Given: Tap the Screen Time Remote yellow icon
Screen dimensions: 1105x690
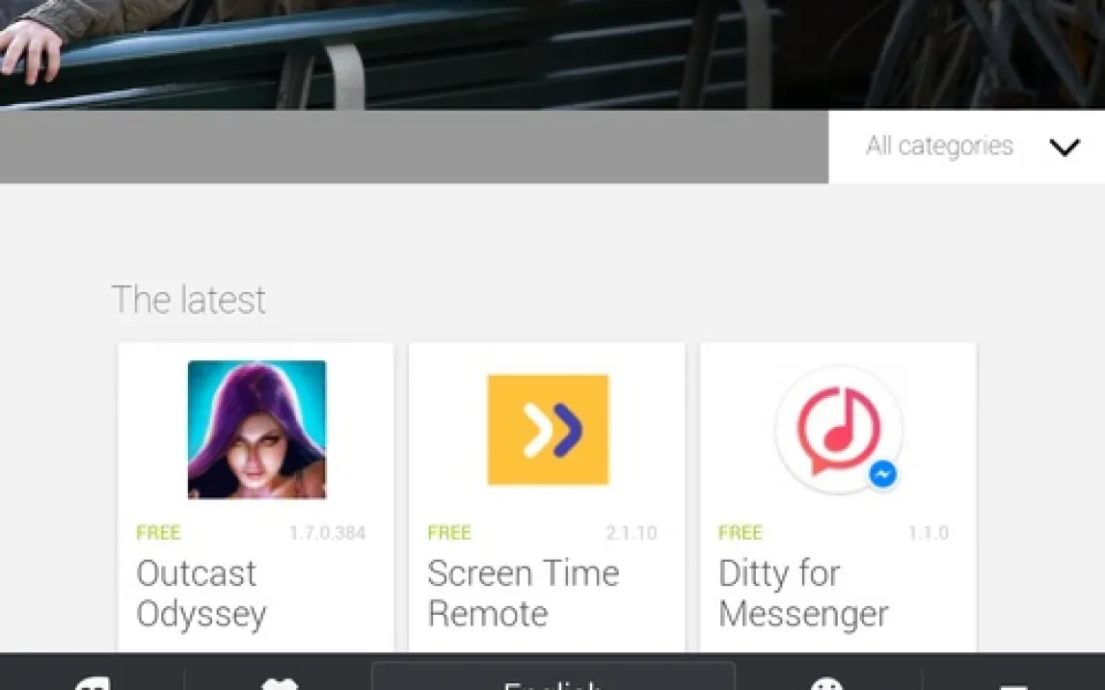Looking at the screenshot, I should 548,430.
